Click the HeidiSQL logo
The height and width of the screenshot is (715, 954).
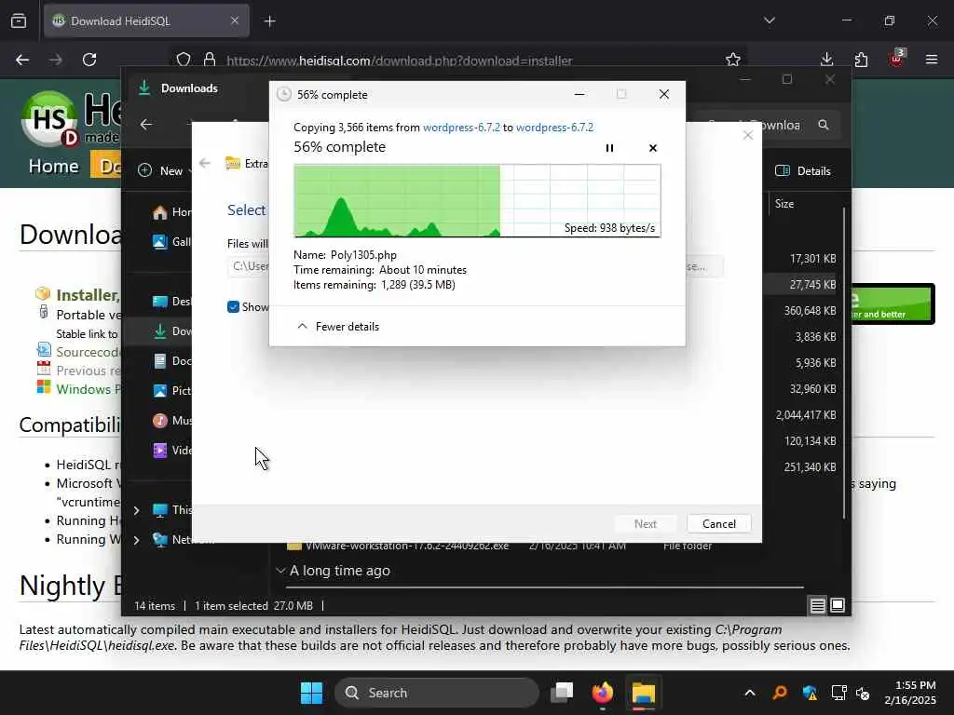[x=50, y=118]
